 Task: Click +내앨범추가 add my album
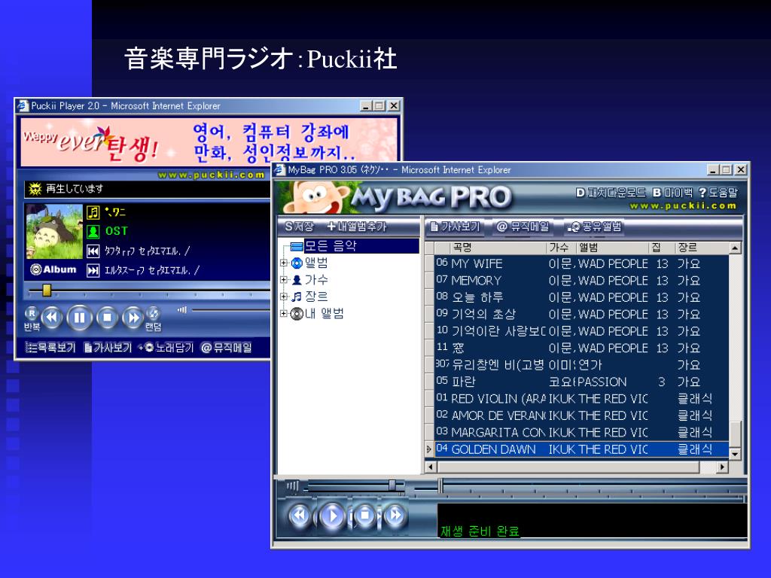coord(357,227)
